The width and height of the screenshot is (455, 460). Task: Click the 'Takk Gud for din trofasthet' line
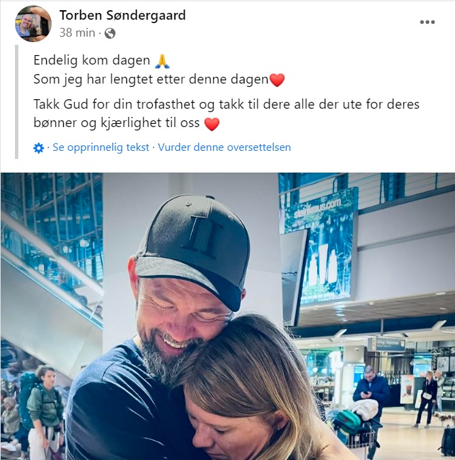pos(226,105)
